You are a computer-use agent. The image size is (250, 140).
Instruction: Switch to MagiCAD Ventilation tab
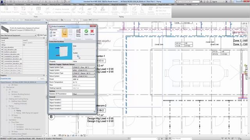click(119, 4)
